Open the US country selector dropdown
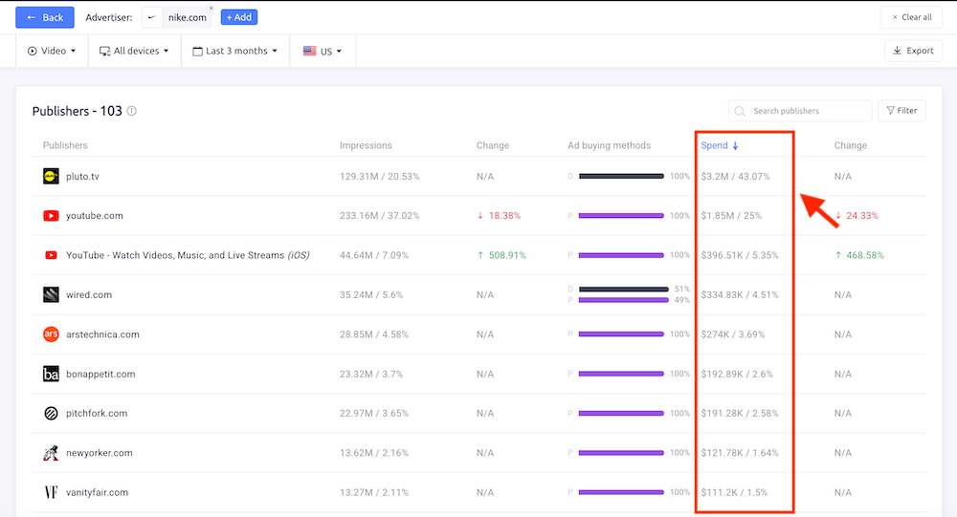957x517 pixels. (323, 51)
